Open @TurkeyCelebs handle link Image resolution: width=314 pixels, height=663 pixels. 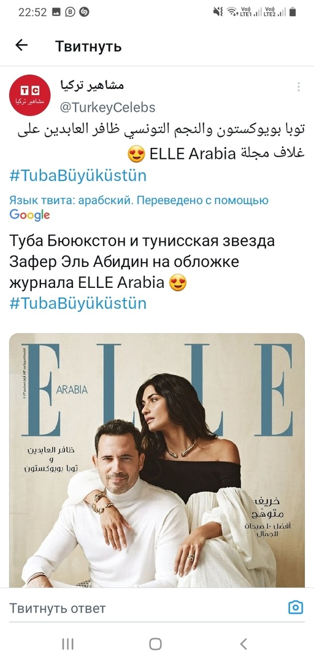click(107, 107)
